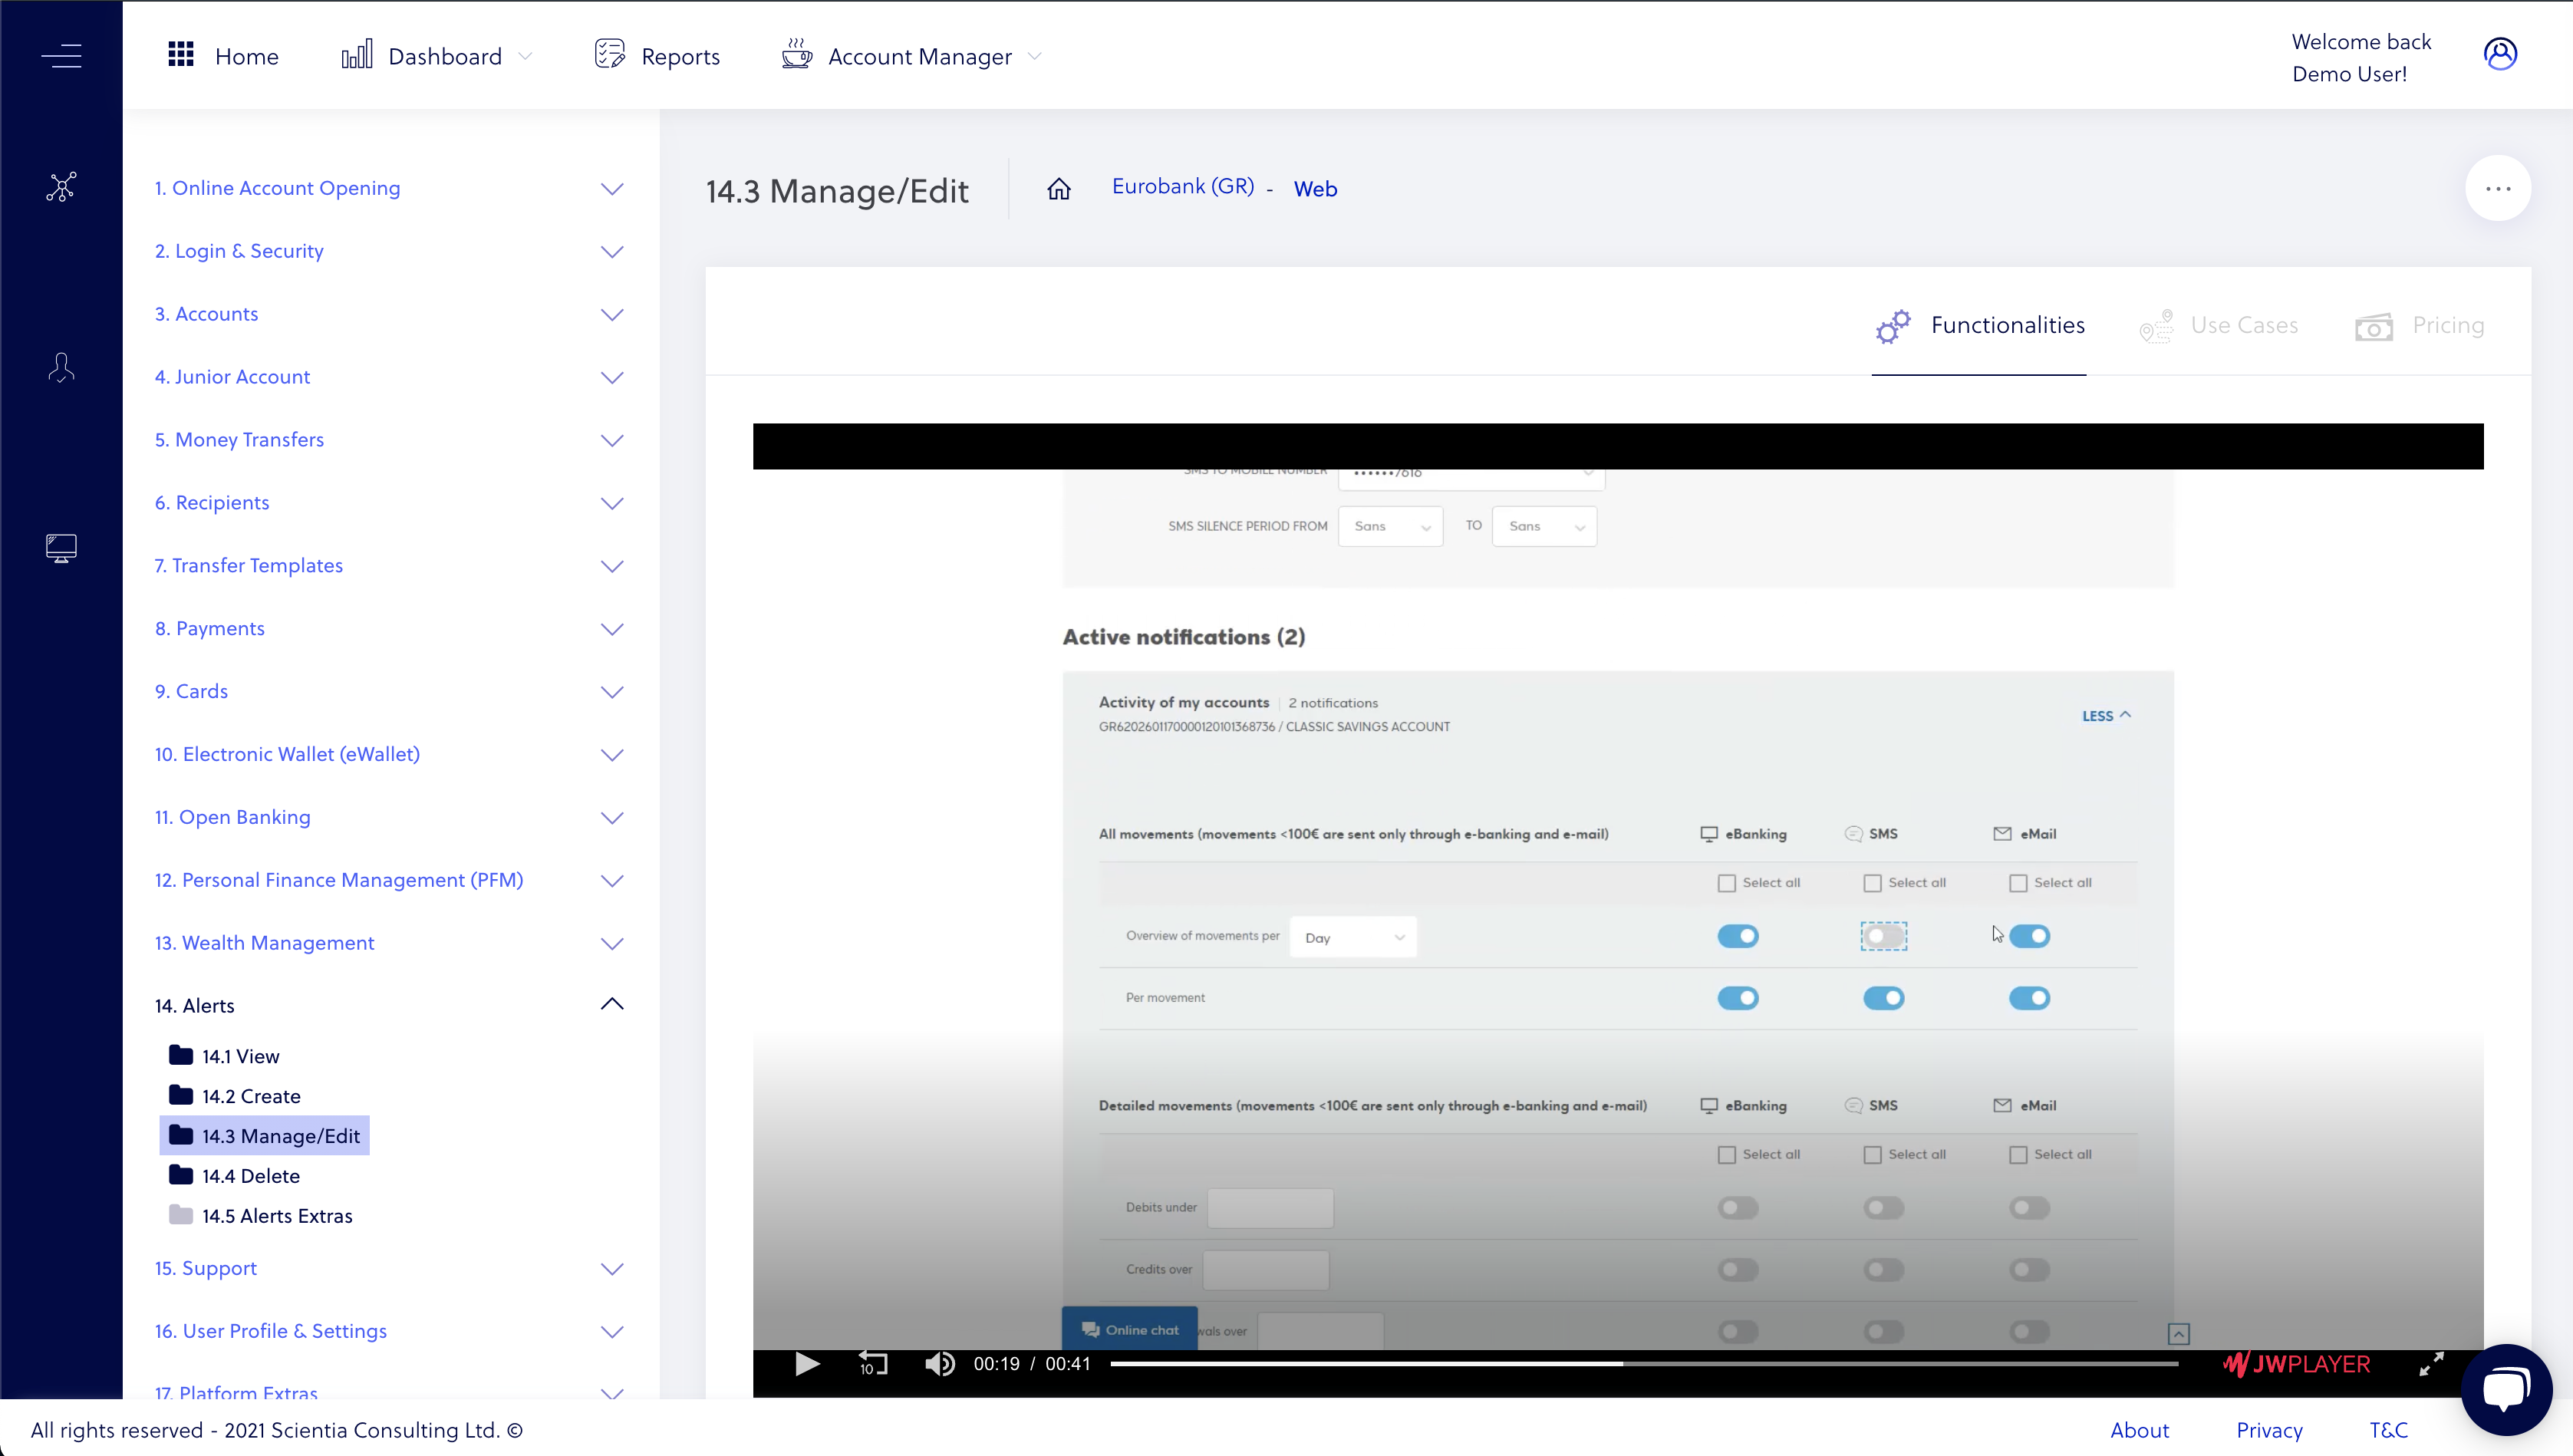The image size is (2573, 1456).
Task: Click the settings gear Functionalities icon
Action: click(1893, 325)
